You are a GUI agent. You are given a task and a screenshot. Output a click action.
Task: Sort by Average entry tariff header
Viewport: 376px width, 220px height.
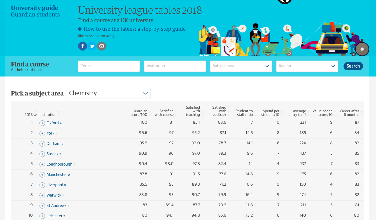click(299, 113)
